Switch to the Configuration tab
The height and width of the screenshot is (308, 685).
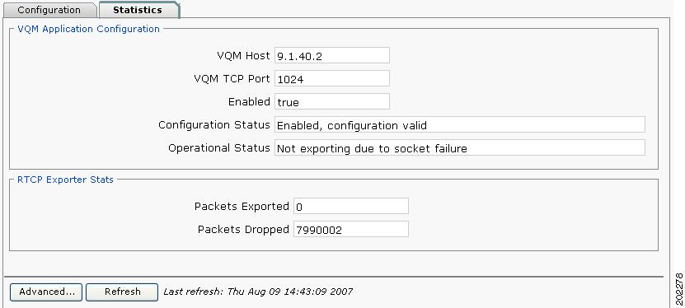(49, 10)
